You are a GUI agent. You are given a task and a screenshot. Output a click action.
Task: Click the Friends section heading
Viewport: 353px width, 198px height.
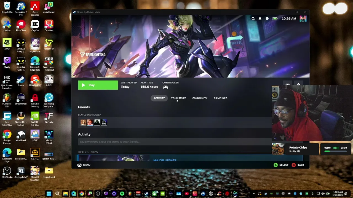84,107
